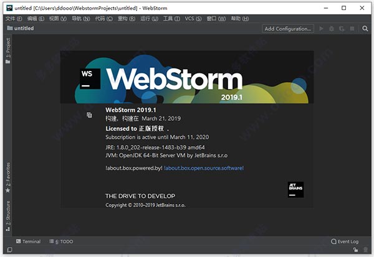The image size is (374, 257).
Task: Open the 2: Favorites tool window
Action: (x=8, y=178)
